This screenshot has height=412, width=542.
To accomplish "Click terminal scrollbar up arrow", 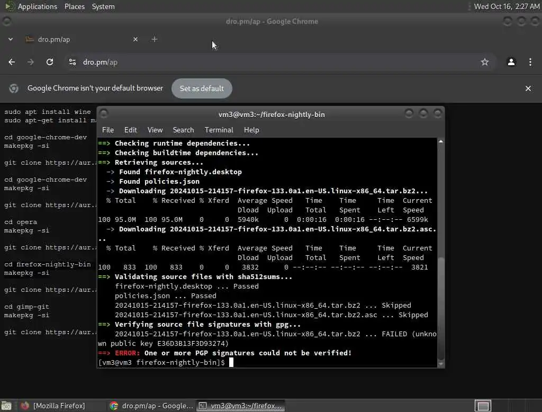I will coord(441,141).
